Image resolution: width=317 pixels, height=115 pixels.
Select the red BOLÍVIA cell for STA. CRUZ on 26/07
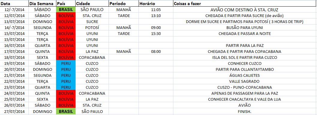coord(66,105)
